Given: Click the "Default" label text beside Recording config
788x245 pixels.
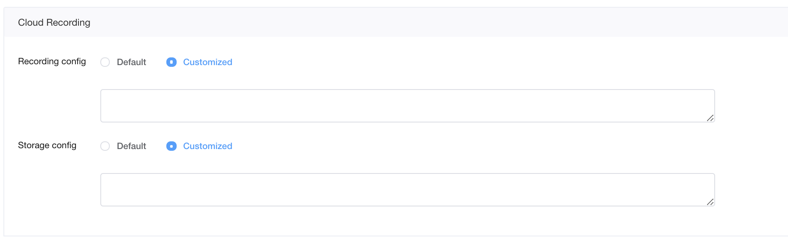Looking at the screenshot, I should (131, 62).
